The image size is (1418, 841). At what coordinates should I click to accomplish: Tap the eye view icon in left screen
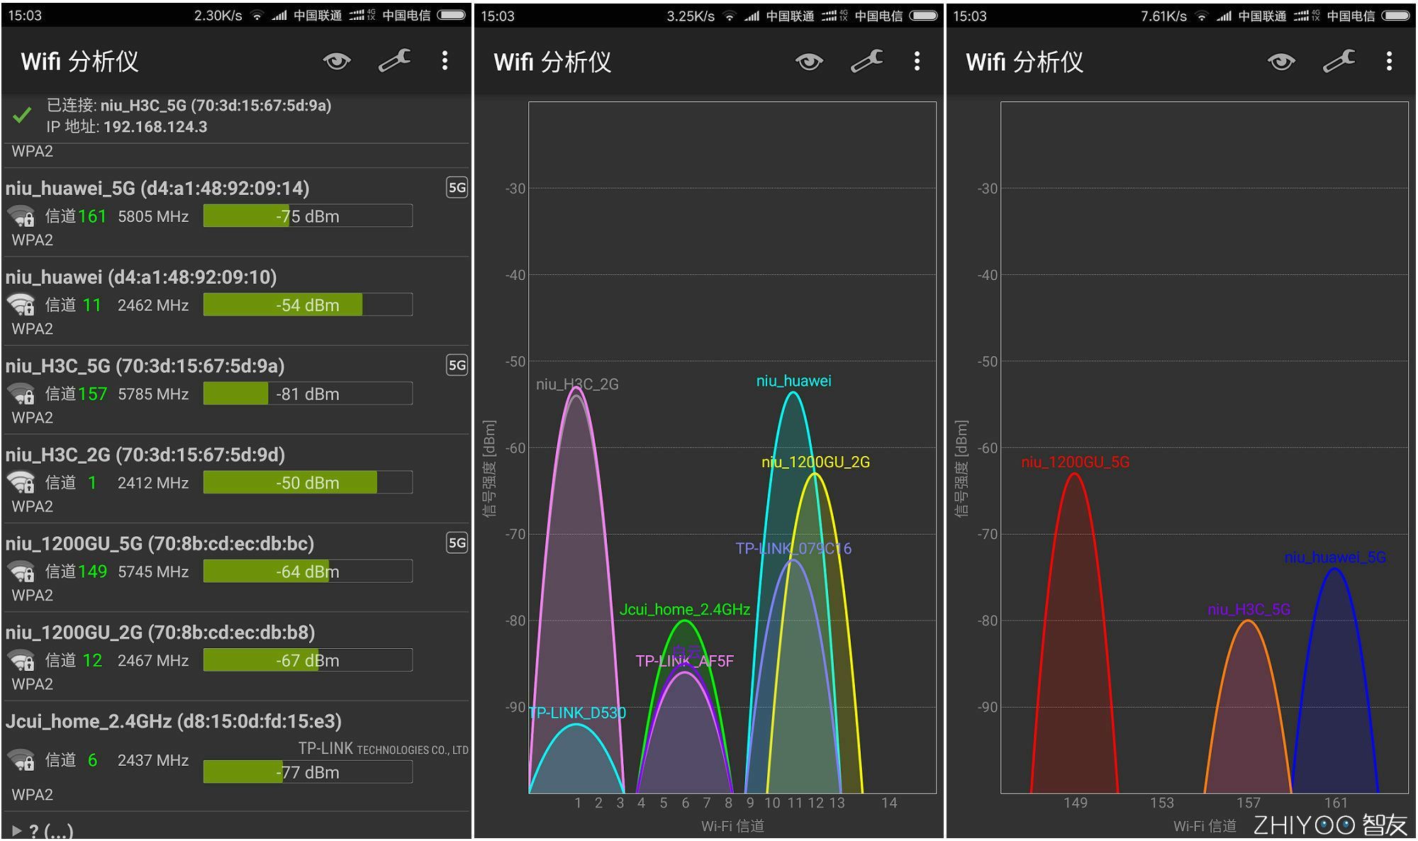coord(337,62)
